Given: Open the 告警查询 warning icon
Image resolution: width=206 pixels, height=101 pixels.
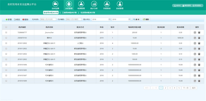Looking at the screenshot, I should coord(107,4).
